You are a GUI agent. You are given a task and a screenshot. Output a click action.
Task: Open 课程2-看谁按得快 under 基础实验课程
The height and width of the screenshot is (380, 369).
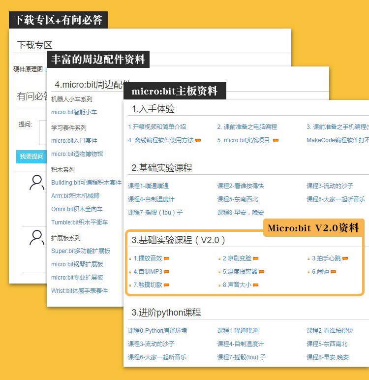pos(241,186)
